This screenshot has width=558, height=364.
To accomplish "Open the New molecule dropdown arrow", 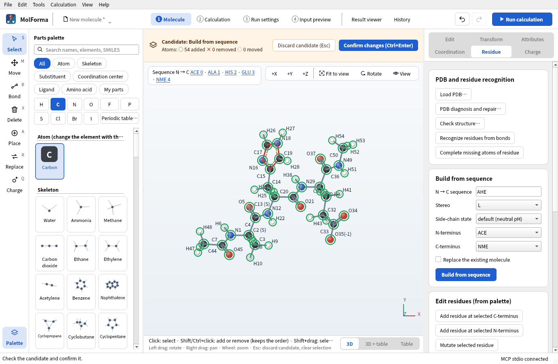I will [x=110, y=23].
